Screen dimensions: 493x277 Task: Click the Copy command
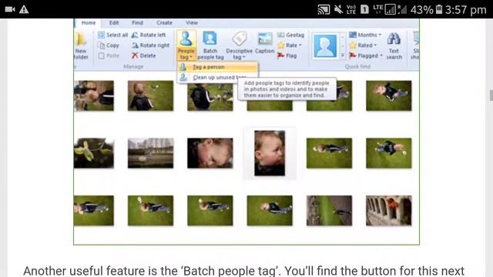coord(109,45)
